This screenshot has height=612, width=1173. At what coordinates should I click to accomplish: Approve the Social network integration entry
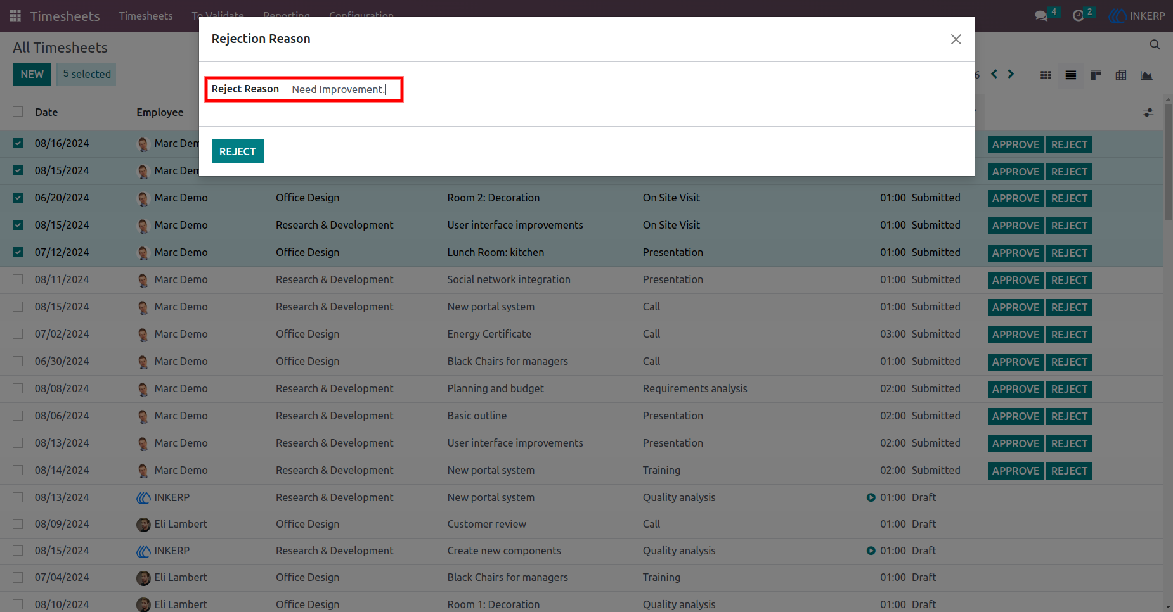[x=1015, y=280]
